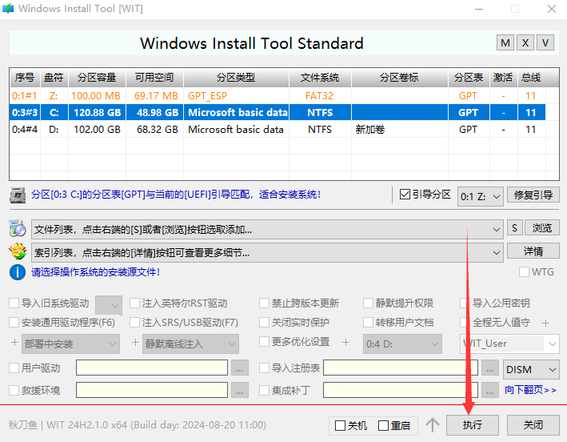Click the index list flower icon
567x442 pixels.
coord(18,251)
